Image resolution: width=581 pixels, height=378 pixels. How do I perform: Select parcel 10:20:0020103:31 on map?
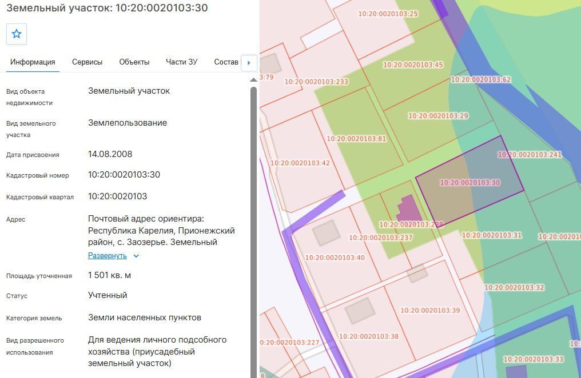pos(492,235)
